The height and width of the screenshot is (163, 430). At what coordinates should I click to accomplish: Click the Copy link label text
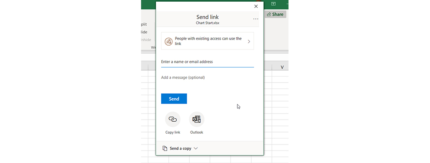pos(173,132)
